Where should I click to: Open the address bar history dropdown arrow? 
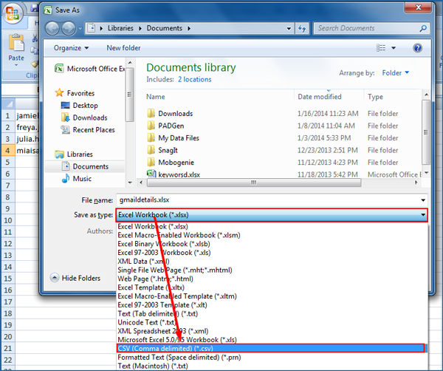click(289, 28)
